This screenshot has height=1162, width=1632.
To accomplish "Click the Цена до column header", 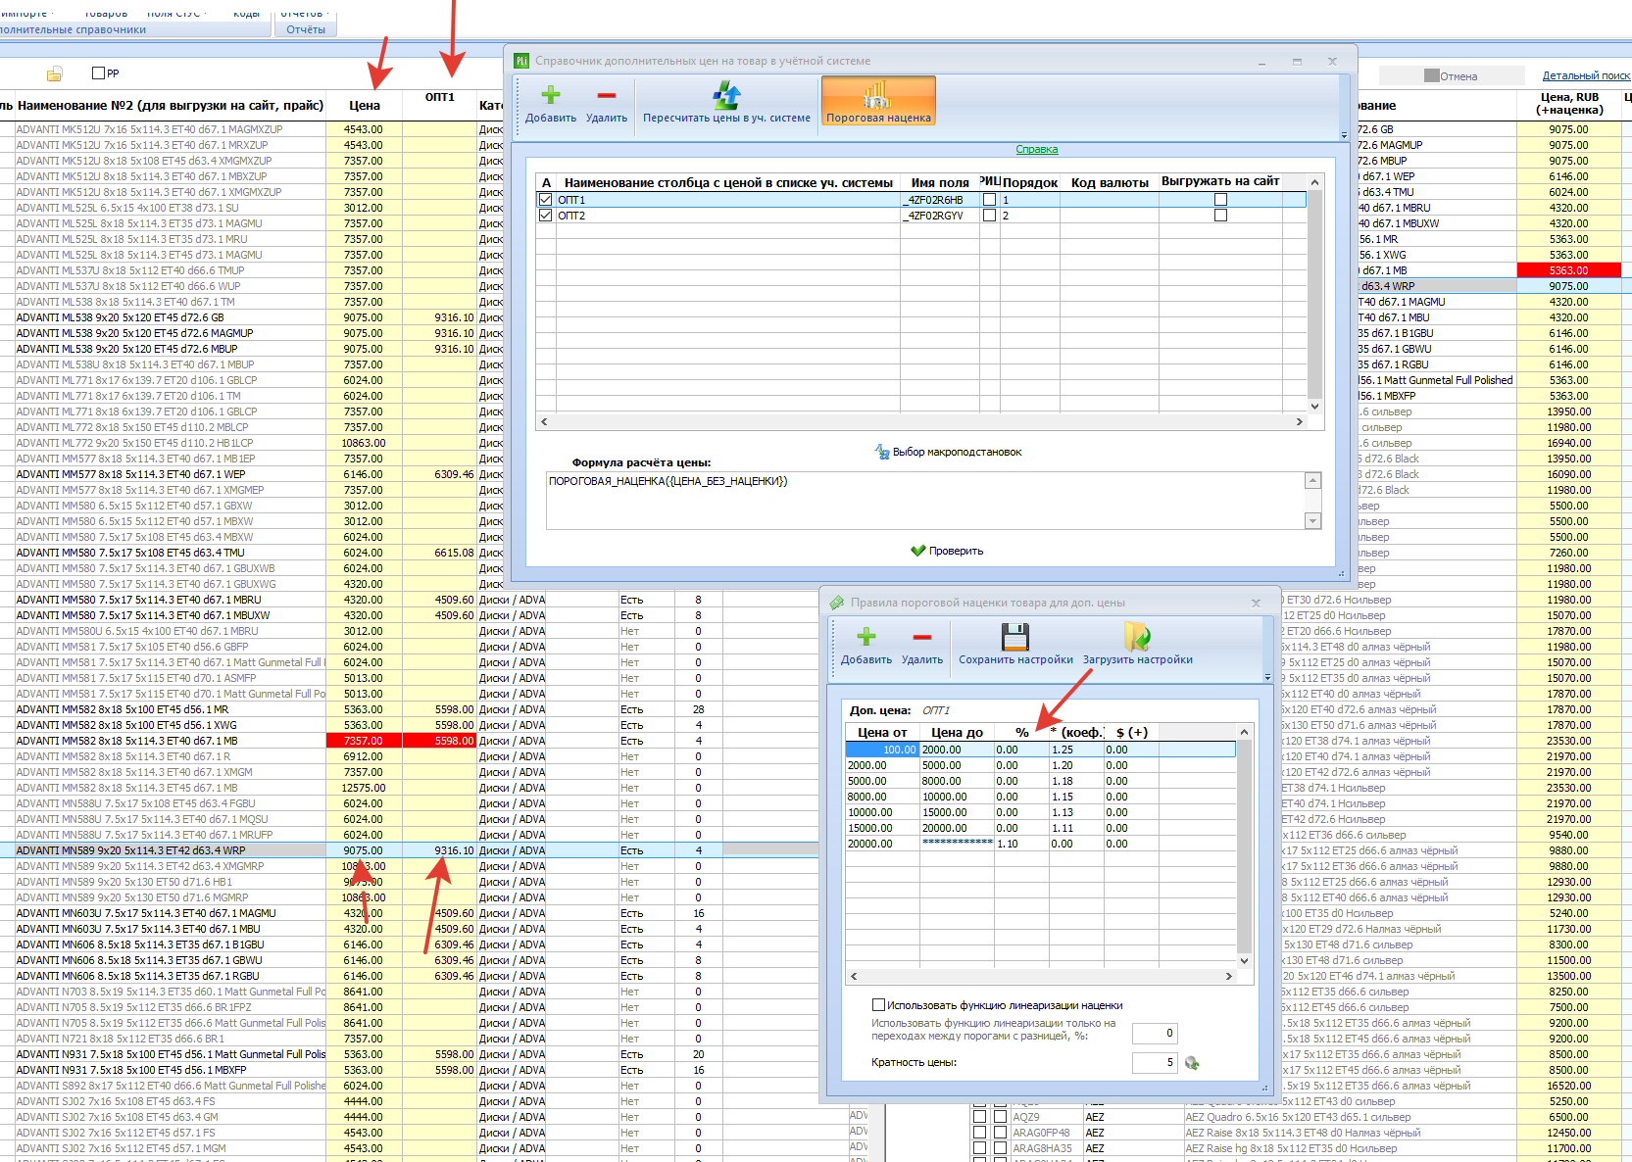I will 957,732.
